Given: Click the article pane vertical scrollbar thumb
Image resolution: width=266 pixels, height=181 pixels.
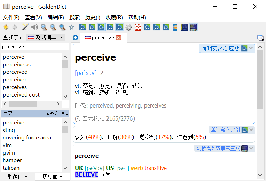Looking at the screenshot, I should click(x=260, y=80).
